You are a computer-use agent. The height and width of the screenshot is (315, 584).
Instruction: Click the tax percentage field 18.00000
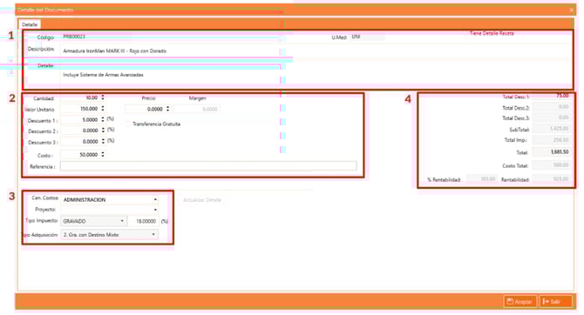point(143,221)
